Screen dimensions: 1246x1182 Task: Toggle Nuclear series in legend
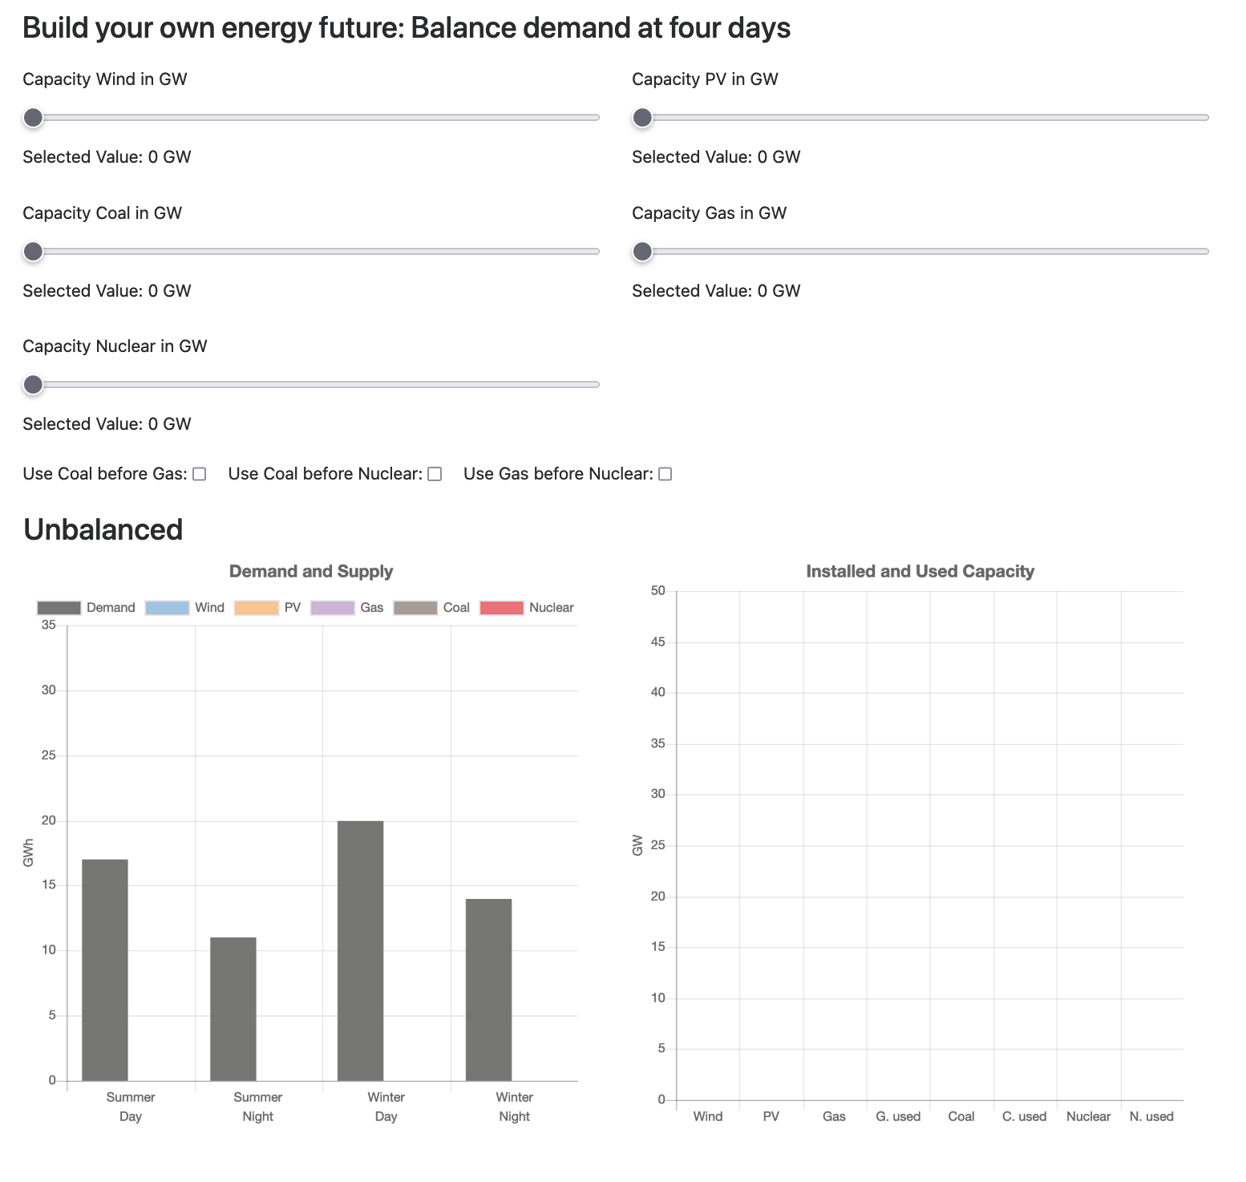(527, 608)
